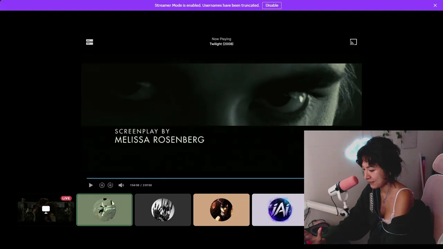The image size is (443, 249).
Task: Select the dark gray participant tile with hands avatar
Action: tap(163, 210)
